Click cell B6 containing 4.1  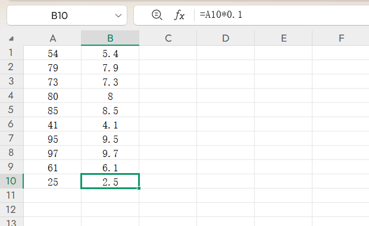tap(110, 124)
